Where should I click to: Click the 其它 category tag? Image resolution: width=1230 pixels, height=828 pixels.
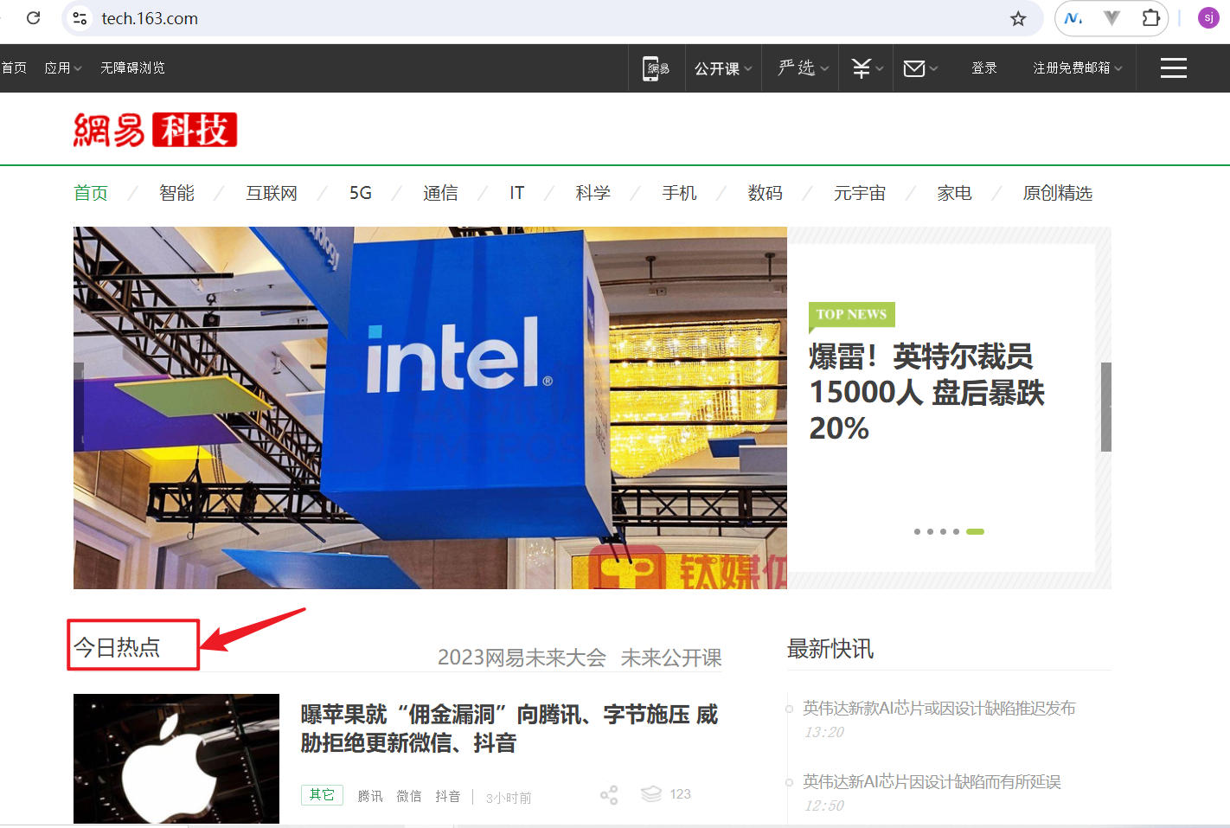click(322, 795)
